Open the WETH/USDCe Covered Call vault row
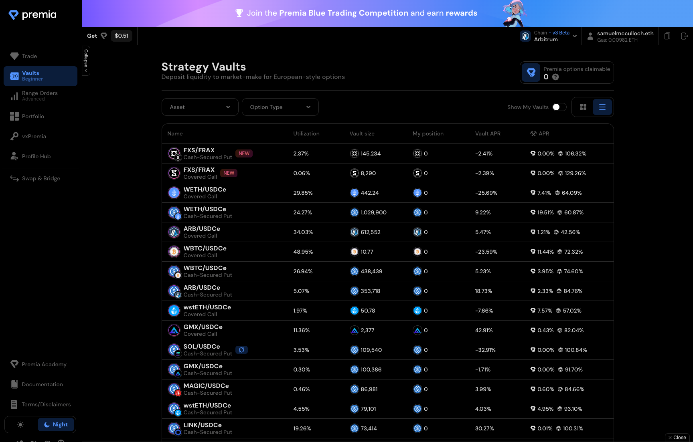The height and width of the screenshot is (442, 693). [205, 193]
